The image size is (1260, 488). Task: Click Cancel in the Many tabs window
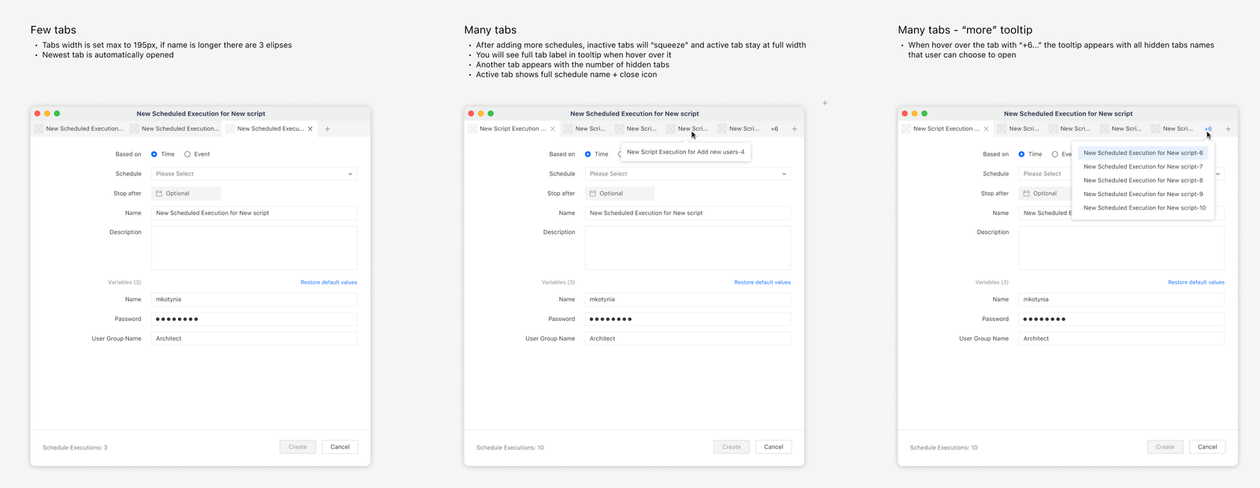pyautogui.click(x=774, y=447)
